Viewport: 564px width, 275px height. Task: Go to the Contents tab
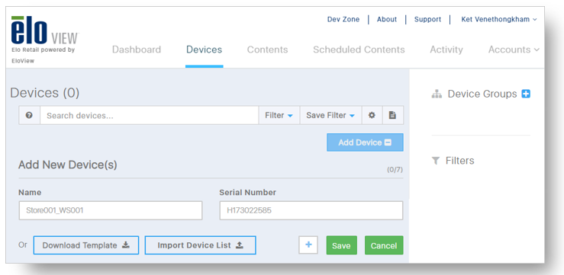click(267, 50)
